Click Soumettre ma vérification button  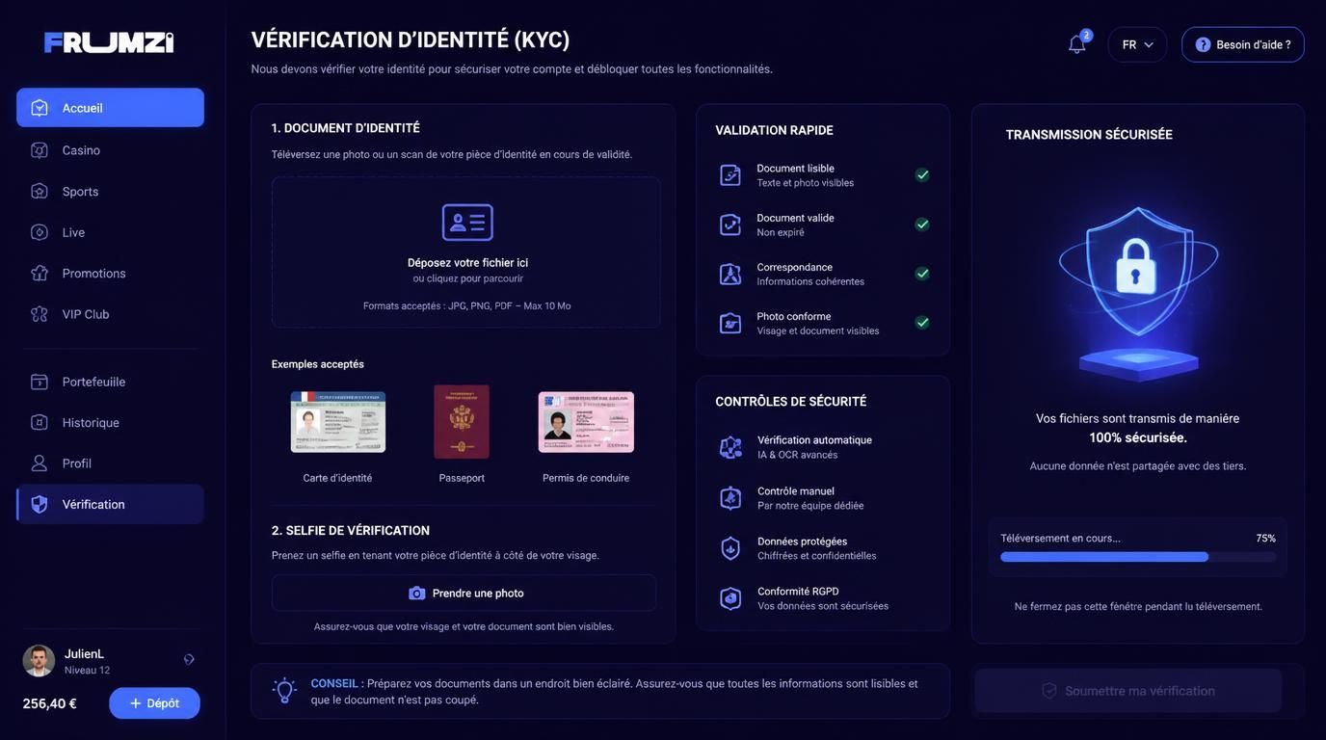(x=1128, y=691)
